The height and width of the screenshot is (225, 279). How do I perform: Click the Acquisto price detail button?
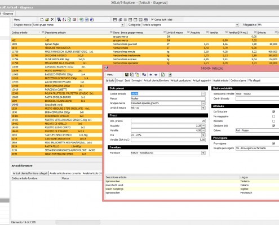(203, 125)
